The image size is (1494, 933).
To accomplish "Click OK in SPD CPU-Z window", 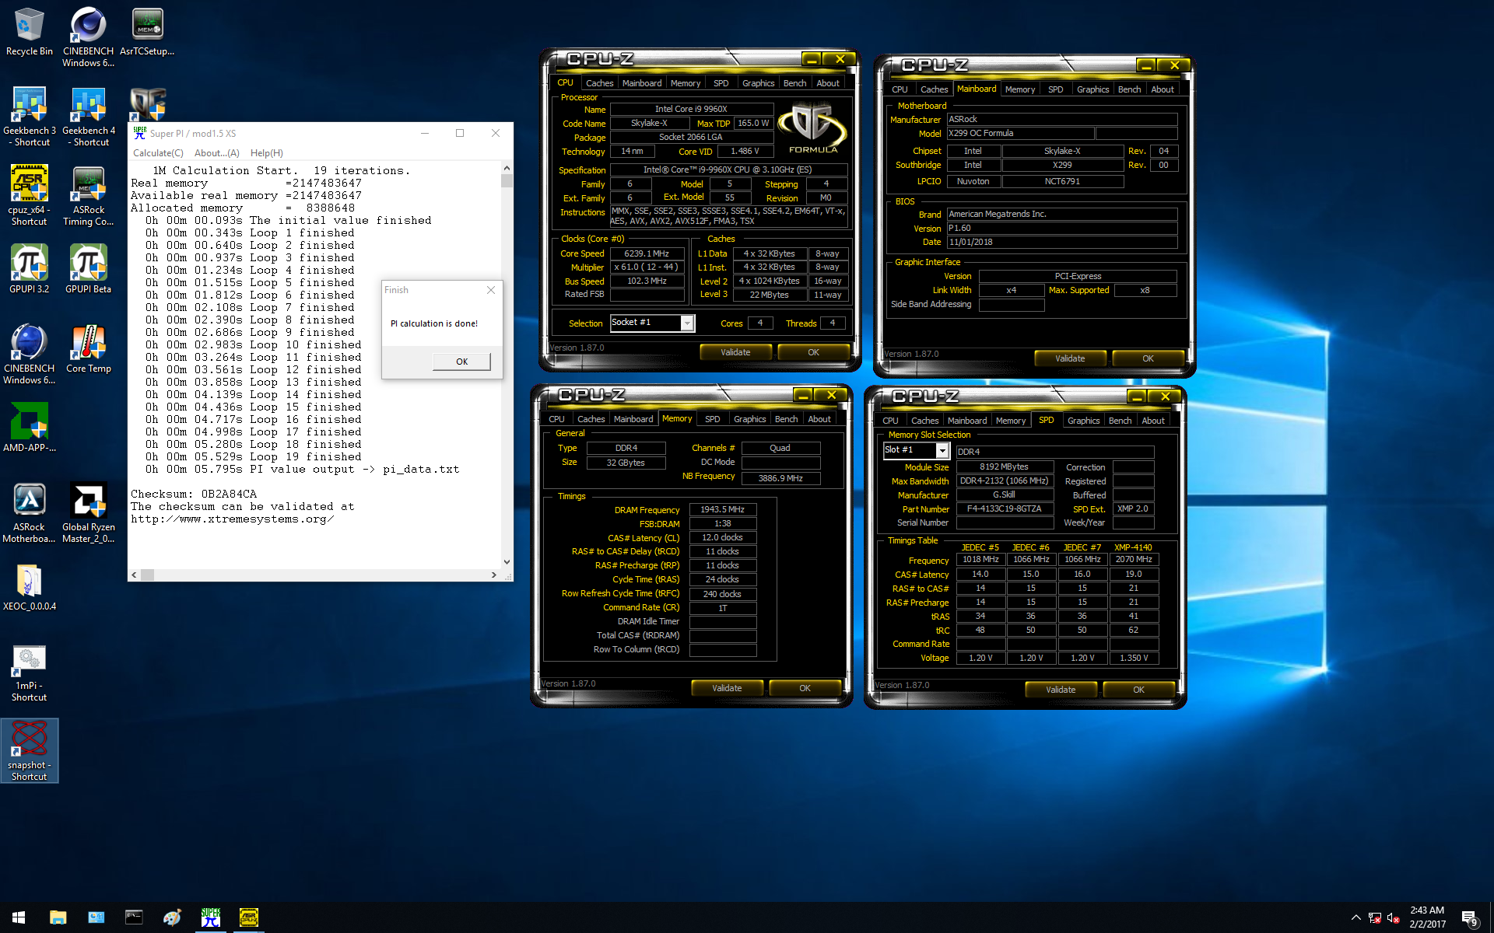I will coord(1138,690).
